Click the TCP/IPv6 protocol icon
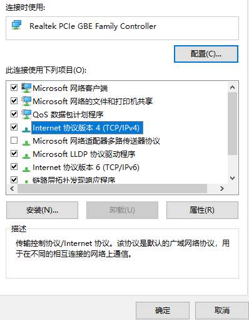249x320 pixels. tap(26, 169)
